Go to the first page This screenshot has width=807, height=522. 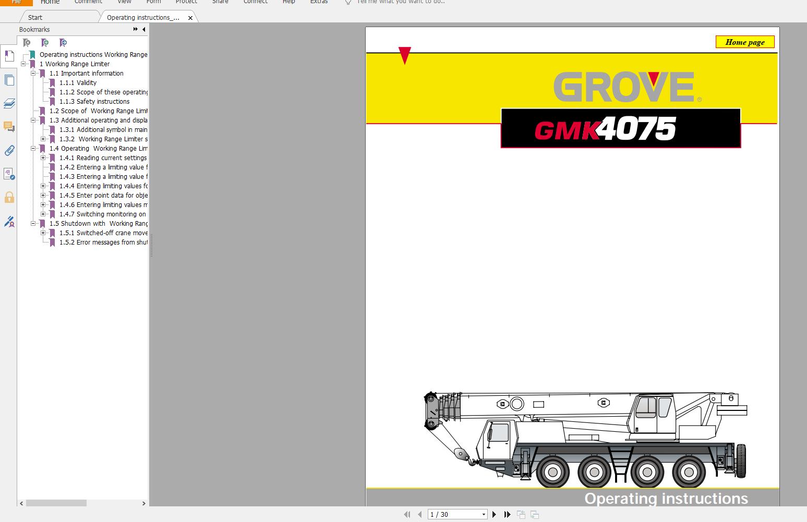(x=407, y=515)
